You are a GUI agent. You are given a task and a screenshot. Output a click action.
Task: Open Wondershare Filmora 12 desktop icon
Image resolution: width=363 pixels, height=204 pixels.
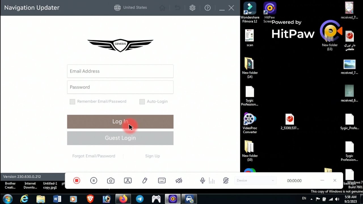click(250, 12)
